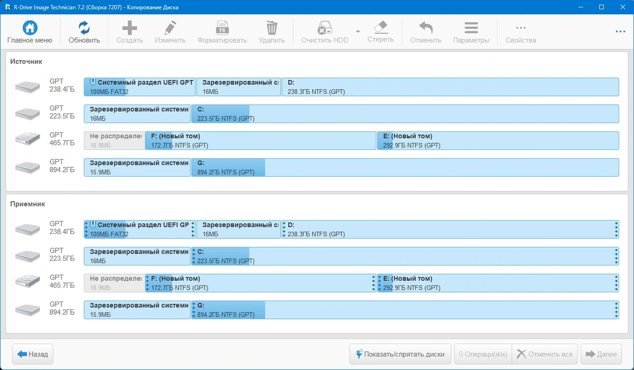Select unallocated 16.9МБ space in Приемник
This screenshot has height=370, width=634.
pos(114,284)
